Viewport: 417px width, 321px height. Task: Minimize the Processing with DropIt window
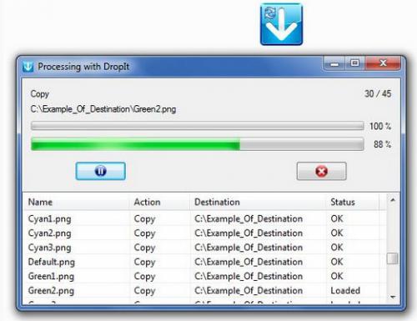pyautogui.click(x=334, y=63)
